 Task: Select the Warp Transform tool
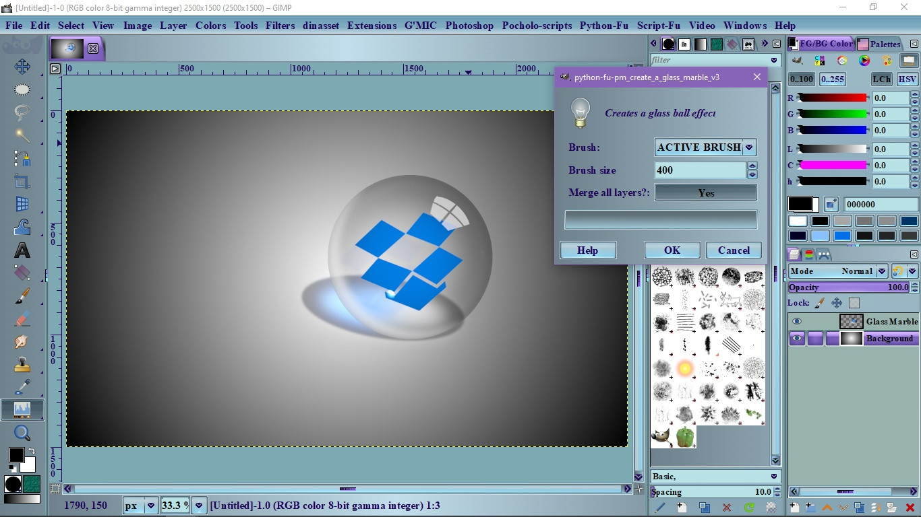tap(22, 227)
